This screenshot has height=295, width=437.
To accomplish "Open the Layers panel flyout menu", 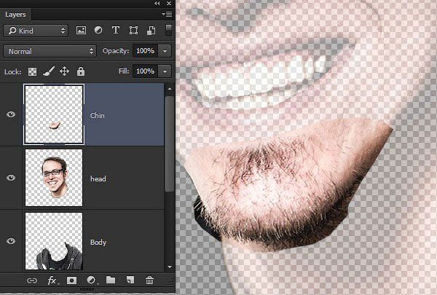I will (167, 15).
